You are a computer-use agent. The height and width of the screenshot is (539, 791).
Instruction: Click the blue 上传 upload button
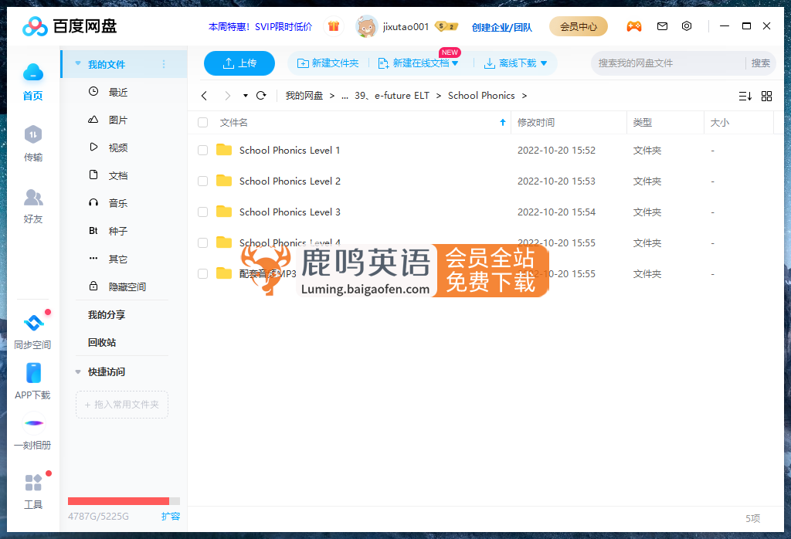pyautogui.click(x=239, y=63)
